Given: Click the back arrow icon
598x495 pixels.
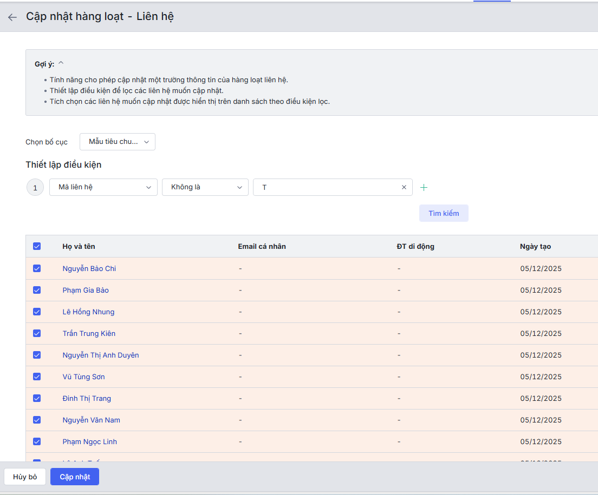Looking at the screenshot, I should pos(12,17).
